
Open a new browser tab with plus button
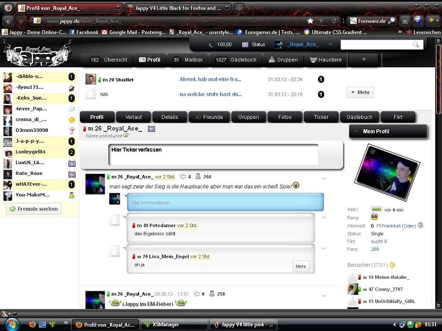coord(239,8)
